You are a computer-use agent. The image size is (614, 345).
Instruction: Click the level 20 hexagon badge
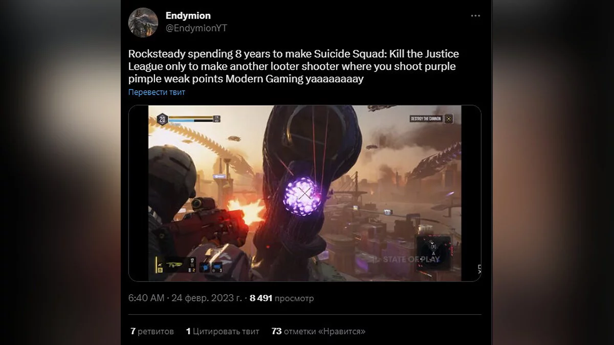[162, 119]
